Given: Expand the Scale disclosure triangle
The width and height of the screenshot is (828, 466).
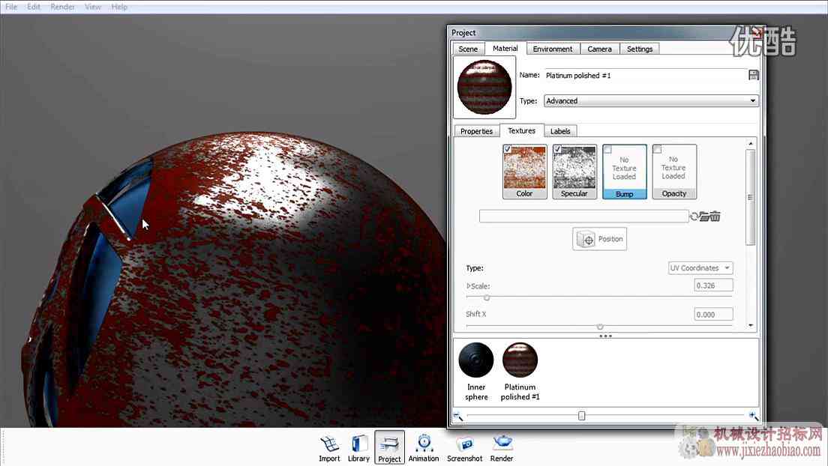Looking at the screenshot, I should [469, 286].
